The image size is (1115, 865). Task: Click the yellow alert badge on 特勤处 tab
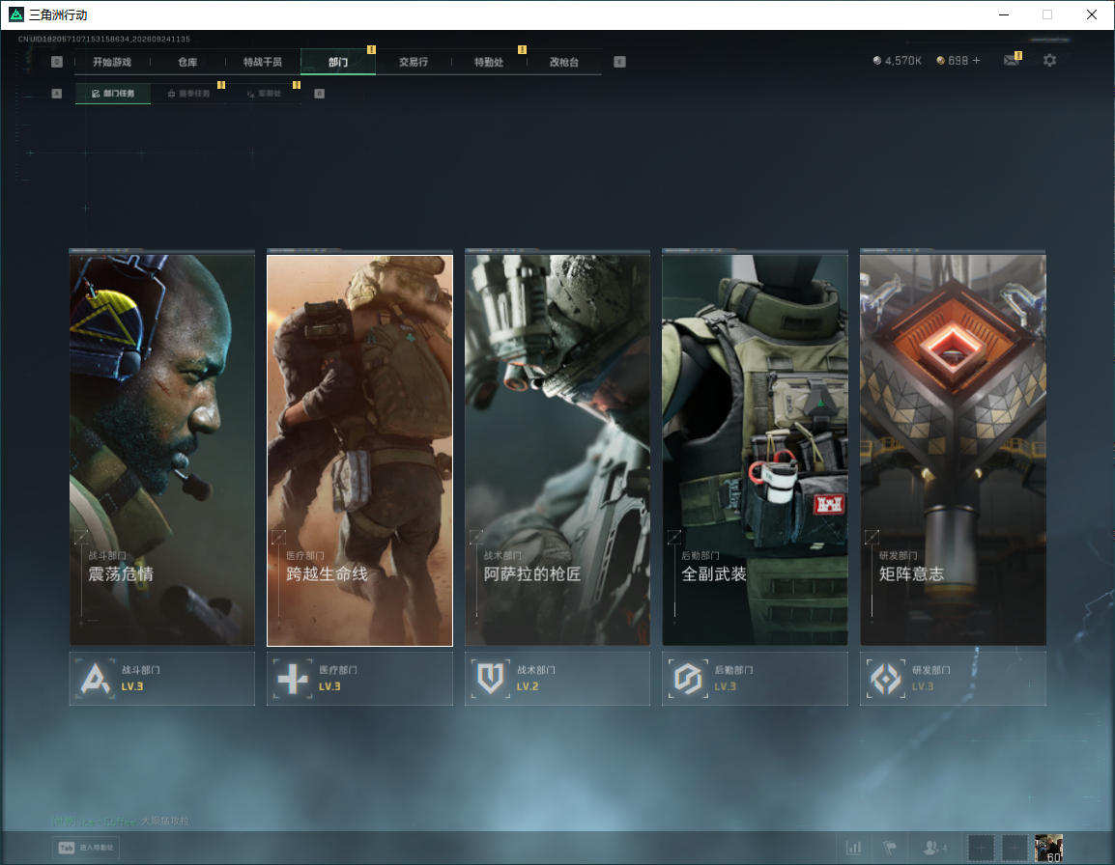522,50
